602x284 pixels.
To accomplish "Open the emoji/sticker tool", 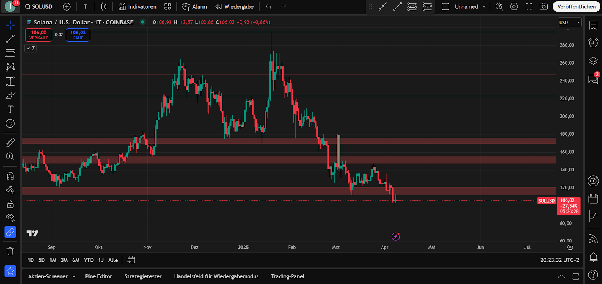I will click(x=10, y=123).
